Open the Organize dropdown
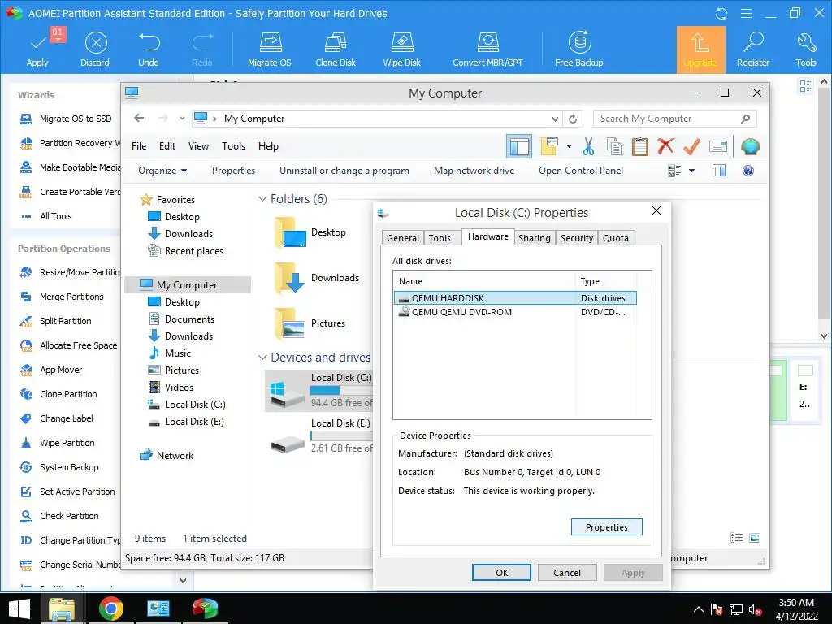 coord(162,171)
